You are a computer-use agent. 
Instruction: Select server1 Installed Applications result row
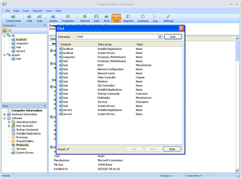[x=120, y=110]
